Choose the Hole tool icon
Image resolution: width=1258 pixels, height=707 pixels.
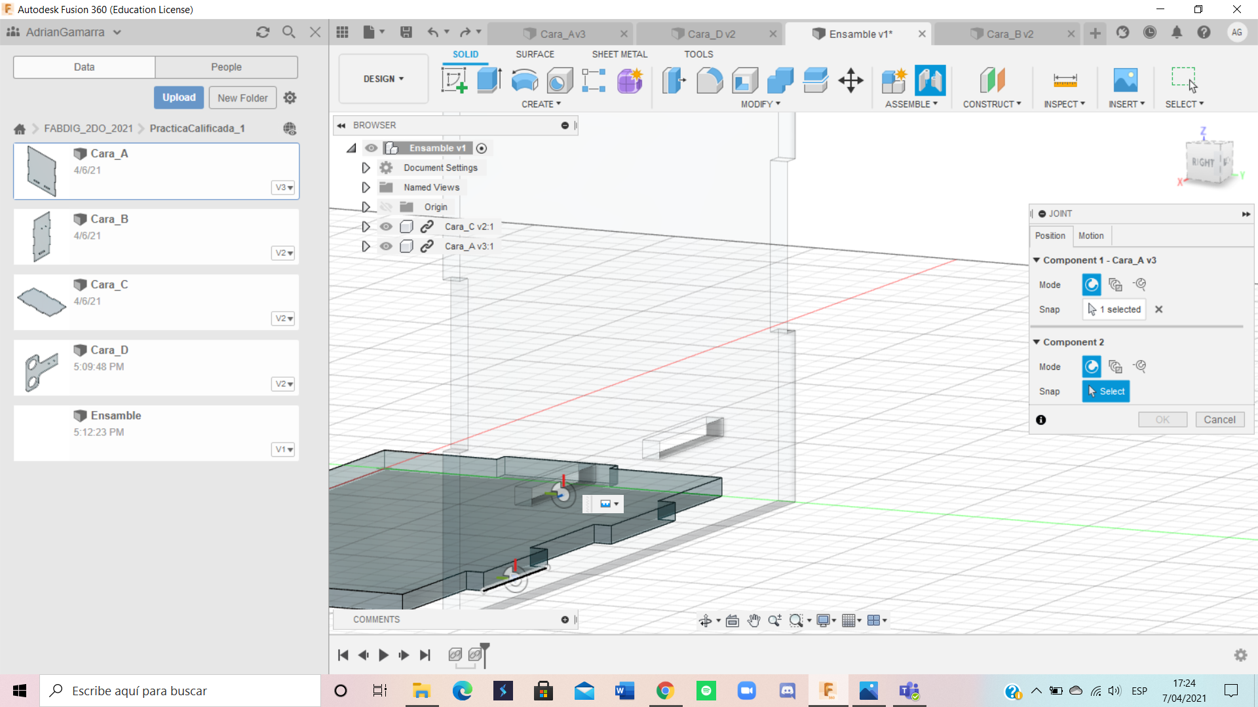pos(560,81)
